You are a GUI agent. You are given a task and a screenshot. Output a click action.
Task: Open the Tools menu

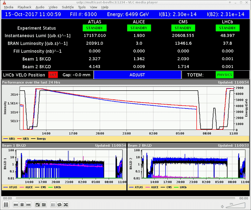pyautogui.click(x=82, y=7)
